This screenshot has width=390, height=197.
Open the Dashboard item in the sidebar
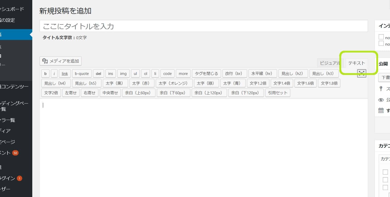(16, 9)
